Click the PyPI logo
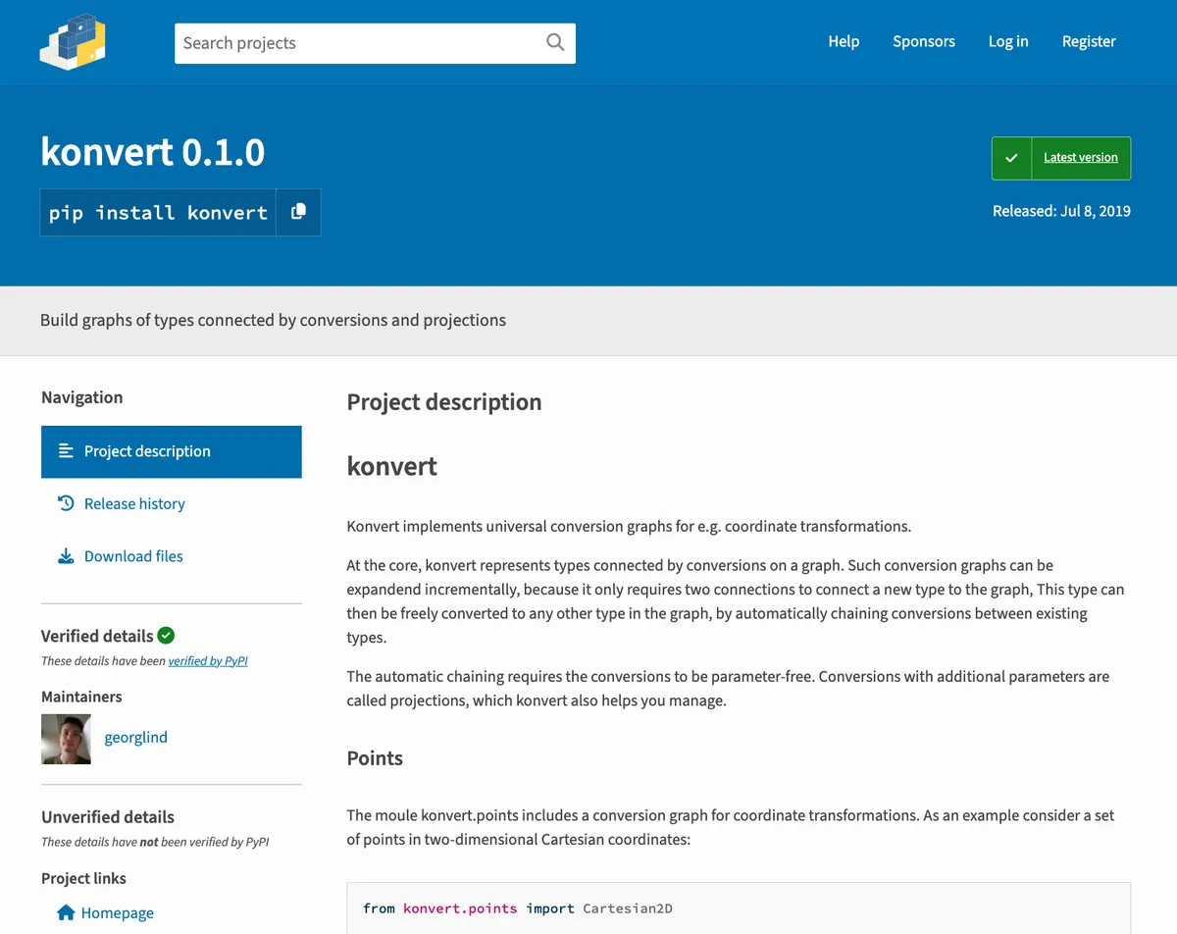This screenshot has width=1177, height=934. 73,42
